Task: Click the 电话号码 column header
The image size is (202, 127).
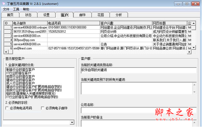Action: [74, 23]
